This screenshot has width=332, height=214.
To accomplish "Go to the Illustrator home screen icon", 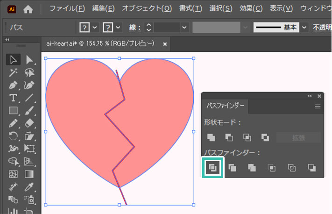I will [28, 8].
